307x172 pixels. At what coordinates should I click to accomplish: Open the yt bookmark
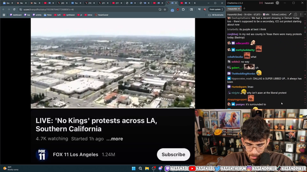pos(80,15)
